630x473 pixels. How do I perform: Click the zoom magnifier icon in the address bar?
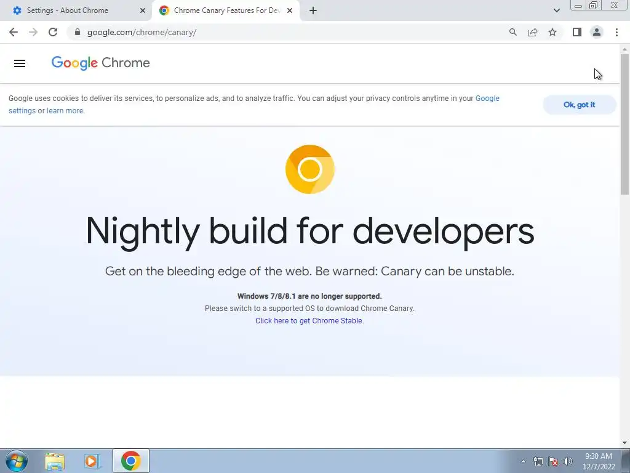coord(512,32)
